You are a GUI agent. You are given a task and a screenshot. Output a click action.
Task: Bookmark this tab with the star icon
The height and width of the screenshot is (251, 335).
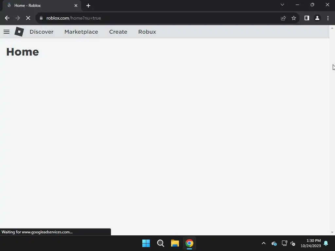point(294,18)
